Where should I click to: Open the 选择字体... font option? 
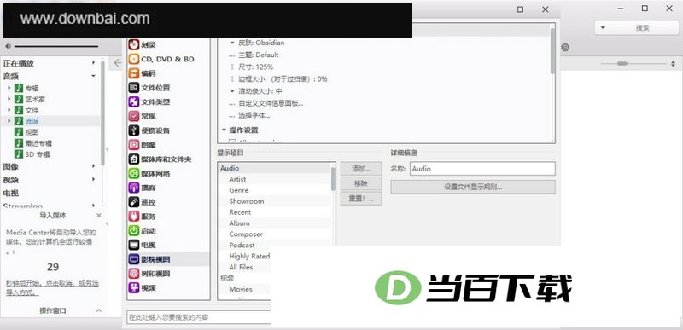coord(254,116)
